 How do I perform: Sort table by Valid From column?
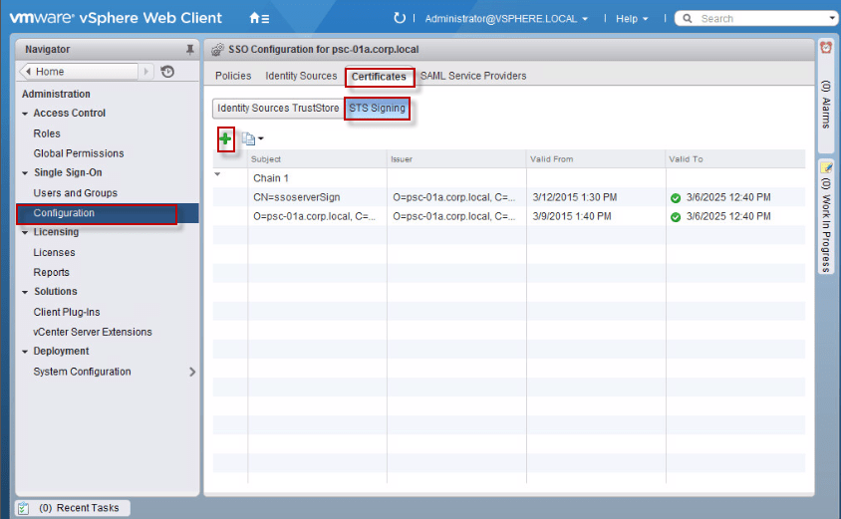pyautogui.click(x=596, y=159)
